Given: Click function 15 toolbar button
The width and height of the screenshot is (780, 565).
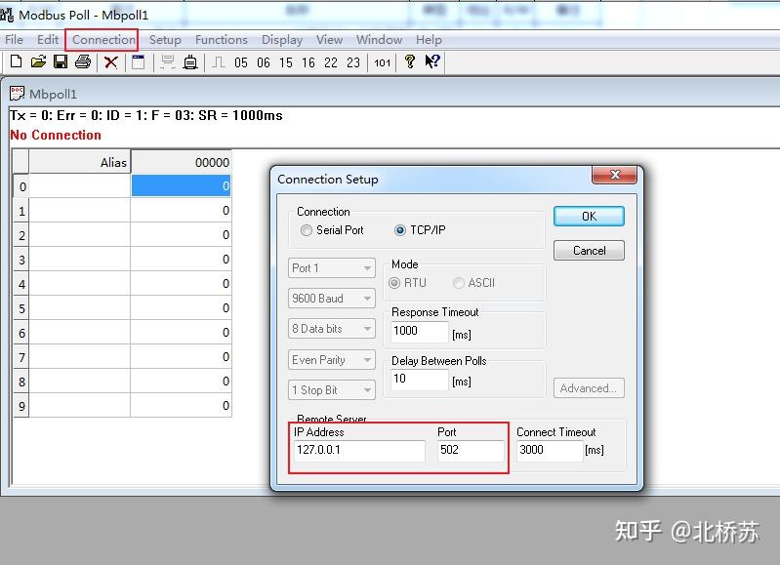Looking at the screenshot, I should tap(285, 62).
